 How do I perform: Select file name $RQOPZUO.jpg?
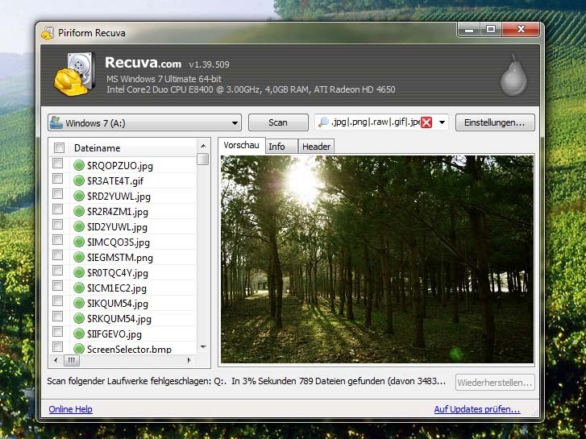120,165
